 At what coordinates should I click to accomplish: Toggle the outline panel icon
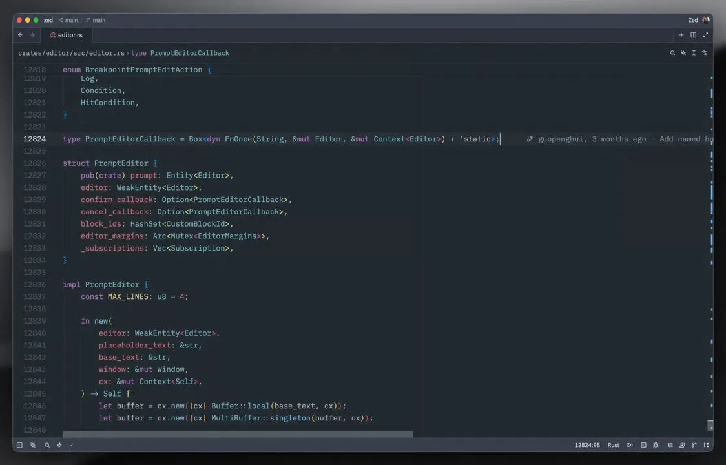click(x=670, y=445)
